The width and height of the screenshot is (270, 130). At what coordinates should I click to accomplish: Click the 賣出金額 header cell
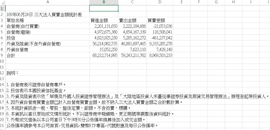point(132,20)
